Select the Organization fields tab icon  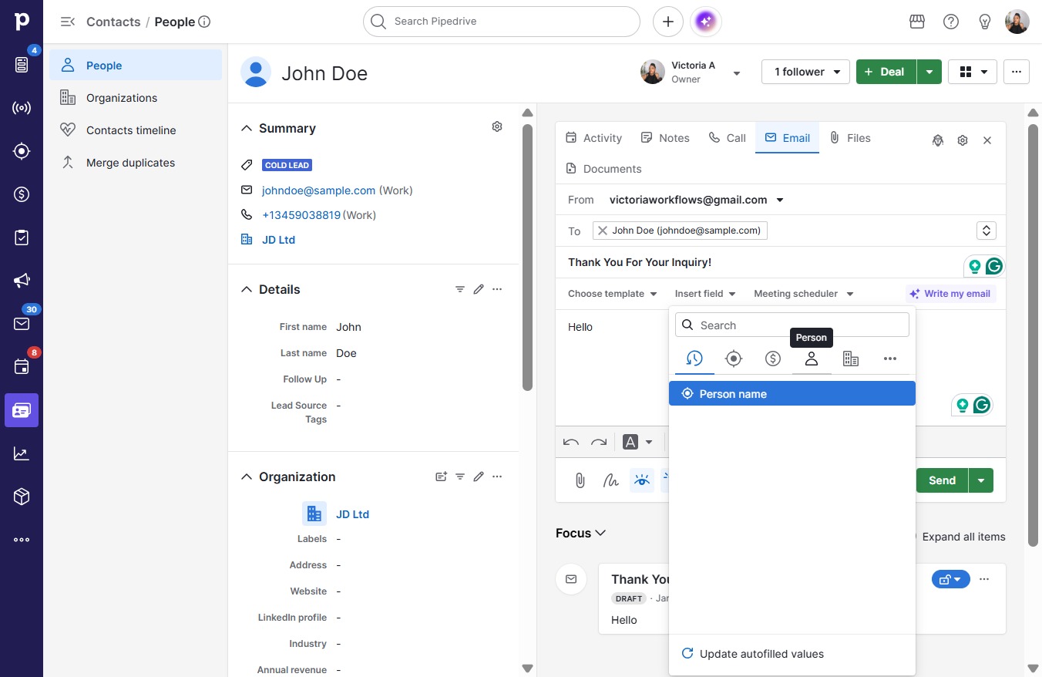pyautogui.click(x=851, y=359)
